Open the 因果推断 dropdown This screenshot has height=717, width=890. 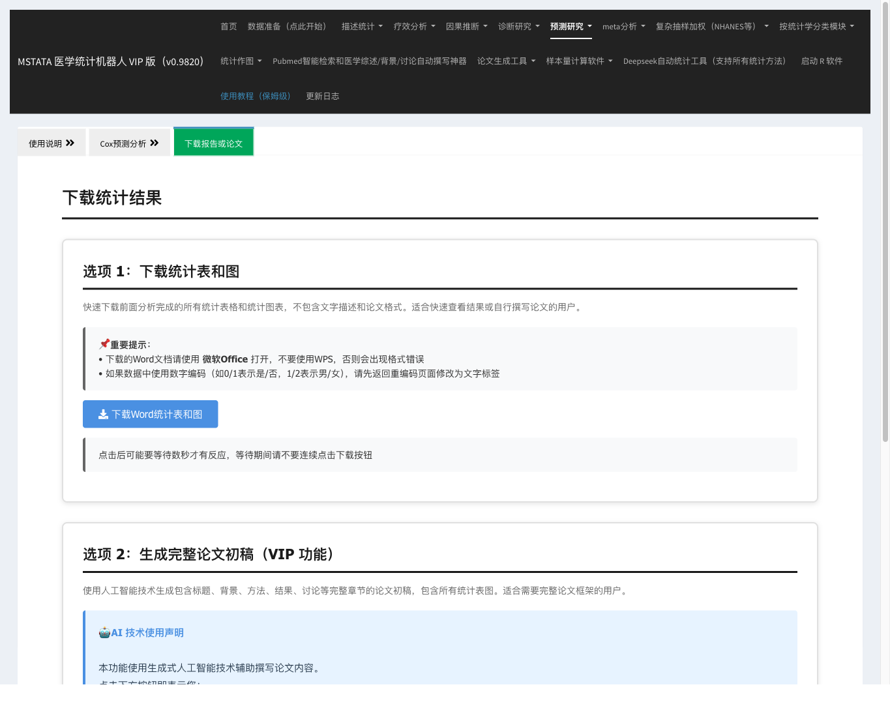point(466,27)
